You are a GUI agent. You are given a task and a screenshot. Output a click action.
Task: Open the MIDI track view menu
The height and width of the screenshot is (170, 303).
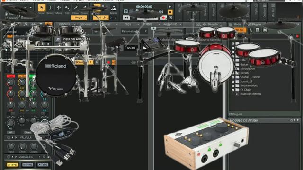(151, 24)
